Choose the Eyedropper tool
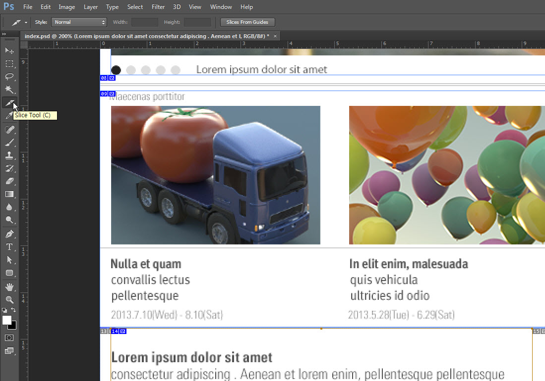The image size is (545, 381). (x=9, y=116)
